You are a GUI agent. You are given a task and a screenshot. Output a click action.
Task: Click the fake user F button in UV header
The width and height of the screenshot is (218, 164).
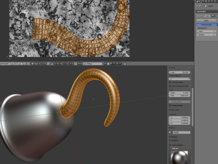(x=15, y=64)
